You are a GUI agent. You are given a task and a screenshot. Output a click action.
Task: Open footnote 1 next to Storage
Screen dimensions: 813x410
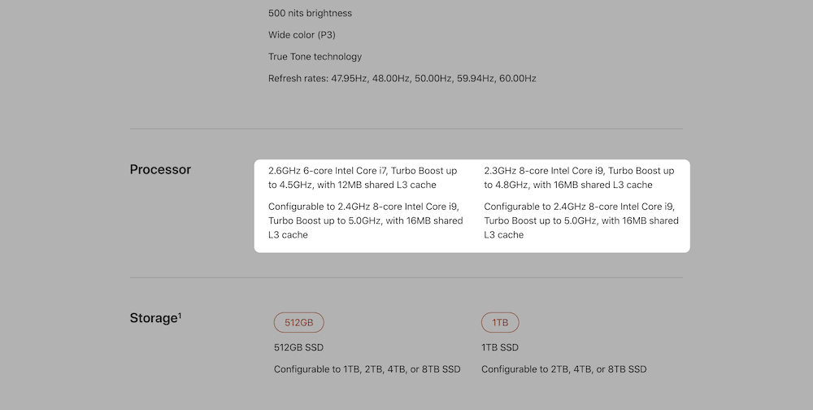coord(179,314)
